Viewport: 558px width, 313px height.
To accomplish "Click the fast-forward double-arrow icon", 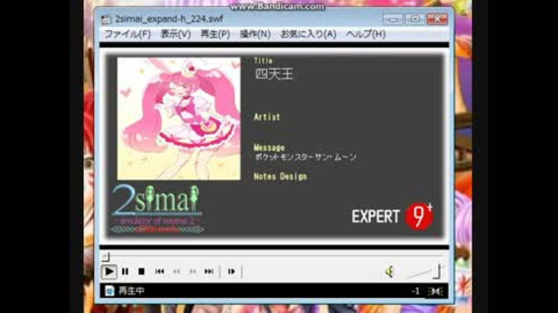I will coord(192,271).
